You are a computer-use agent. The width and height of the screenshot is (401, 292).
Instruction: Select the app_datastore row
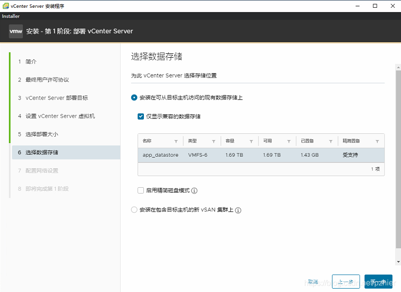coord(261,155)
